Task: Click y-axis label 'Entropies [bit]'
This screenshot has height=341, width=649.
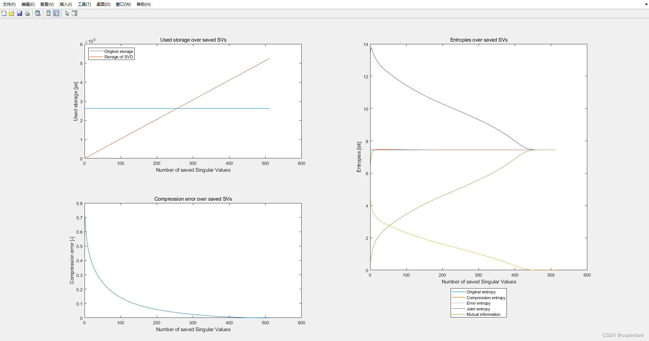Action: 359,157
